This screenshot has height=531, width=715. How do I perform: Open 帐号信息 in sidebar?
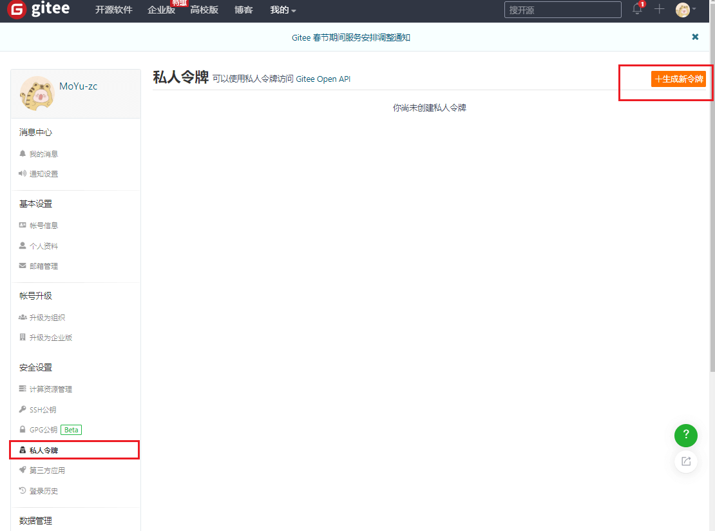(44, 226)
